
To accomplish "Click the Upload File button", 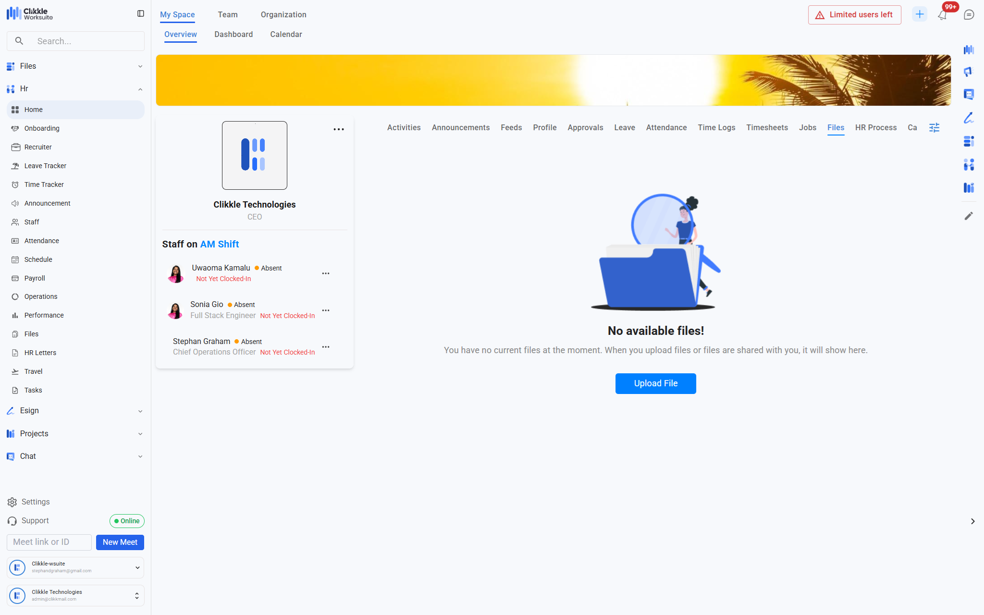I will pos(655,383).
